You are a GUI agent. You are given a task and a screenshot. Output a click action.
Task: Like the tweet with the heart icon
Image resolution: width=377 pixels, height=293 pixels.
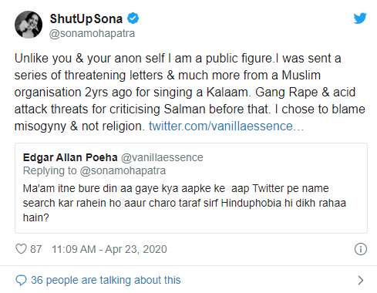(21, 249)
